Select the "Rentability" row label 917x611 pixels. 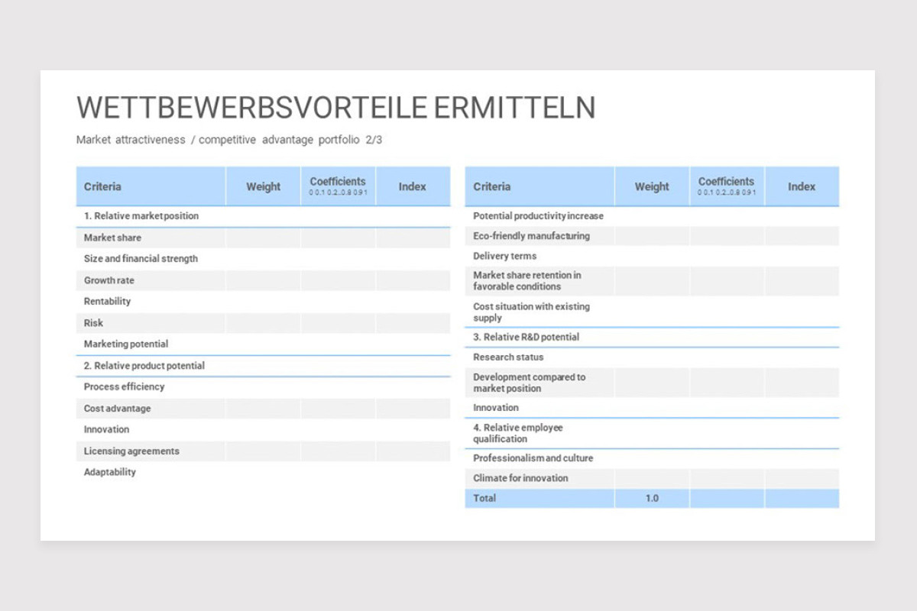coord(107,301)
